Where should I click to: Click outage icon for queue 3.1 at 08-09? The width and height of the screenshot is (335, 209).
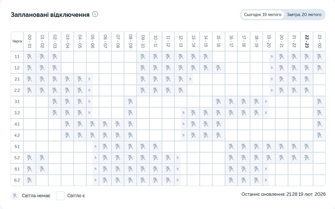[x=131, y=102]
